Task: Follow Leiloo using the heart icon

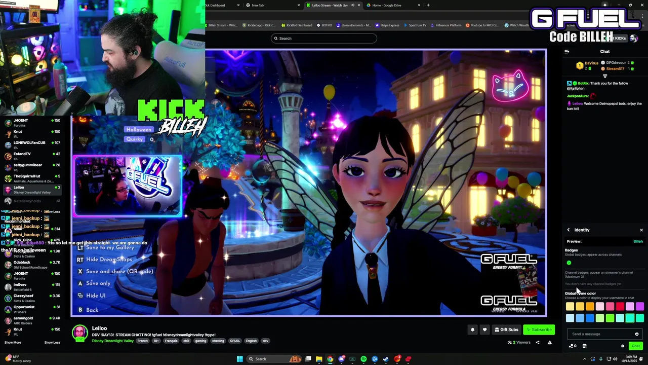Action: pyautogui.click(x=484, y=330)
